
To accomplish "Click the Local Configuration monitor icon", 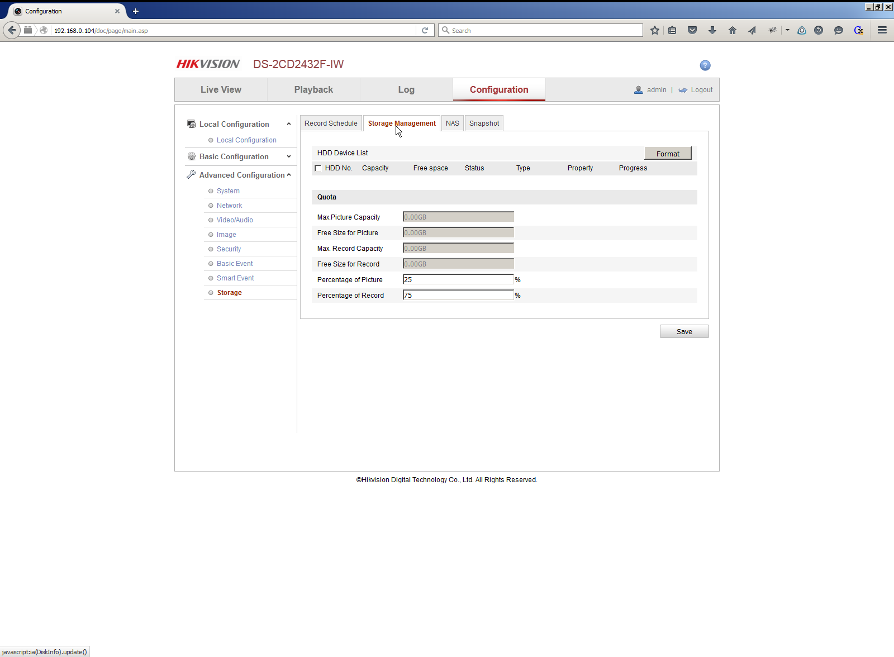I will tap(192, 124).
